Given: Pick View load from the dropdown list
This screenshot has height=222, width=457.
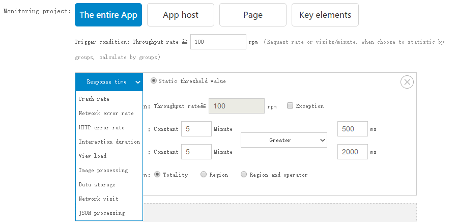Looking at the screenshot, I should tap(93, 156).
